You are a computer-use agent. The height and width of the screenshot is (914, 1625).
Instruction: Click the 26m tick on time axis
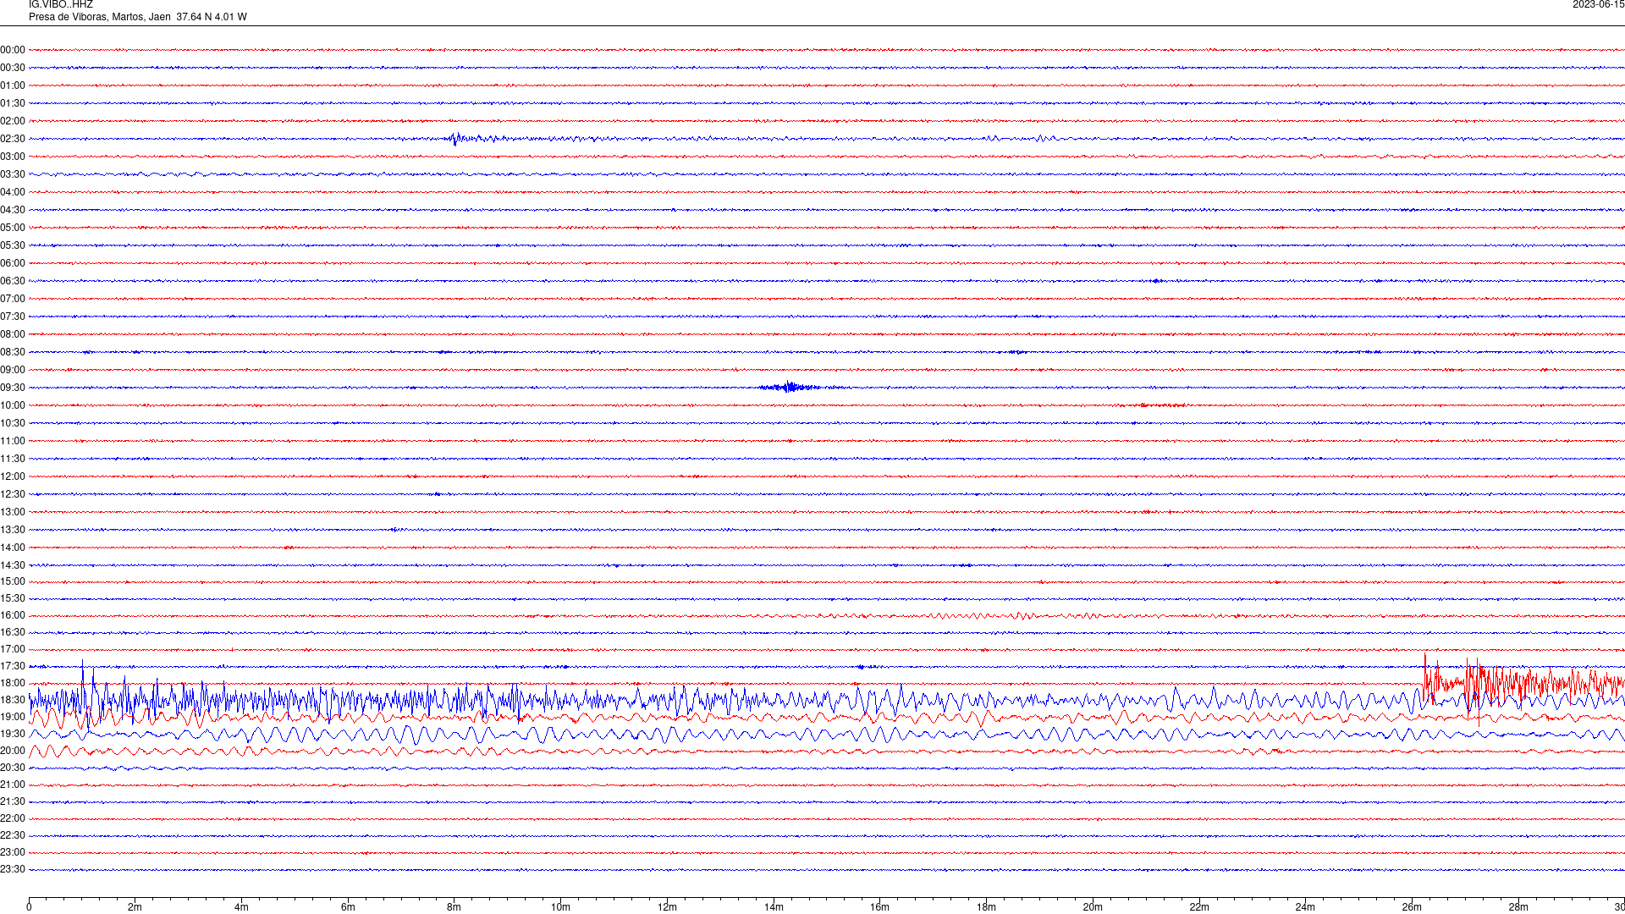[x=1412, y=907]
